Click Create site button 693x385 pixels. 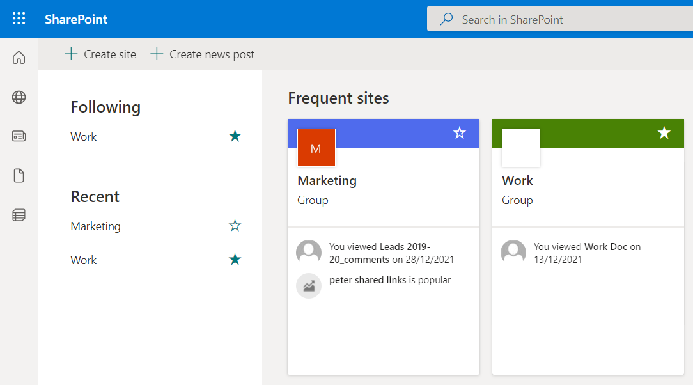(x=100, y=54)
